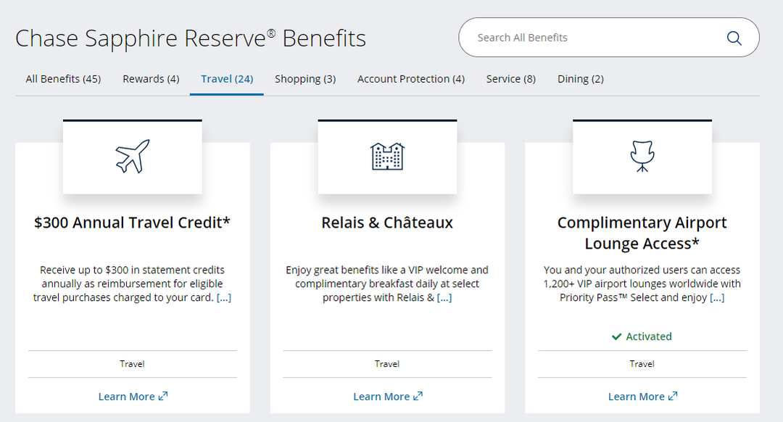Click Learn More on the Annual Travel Credit card
This screenshot has height=422, width=783.
coord(127,397)
